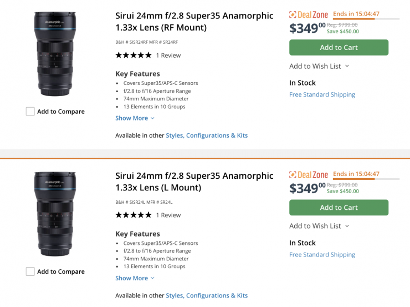Click the DealZone icon on the L Mount listing
410x307 pixels.
click(x=309, y=175)
